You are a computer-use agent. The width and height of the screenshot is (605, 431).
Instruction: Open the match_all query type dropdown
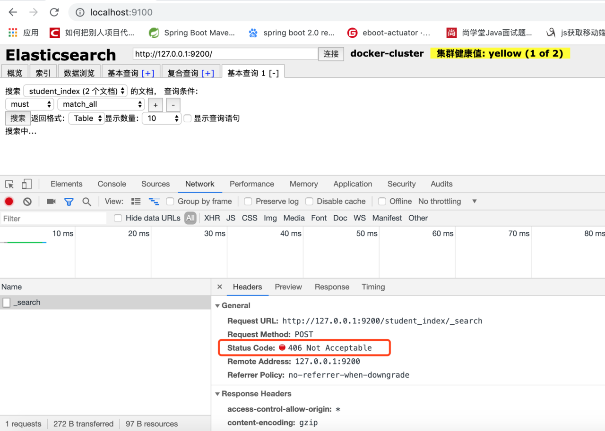pyautogui.click(x=101, y=104)
